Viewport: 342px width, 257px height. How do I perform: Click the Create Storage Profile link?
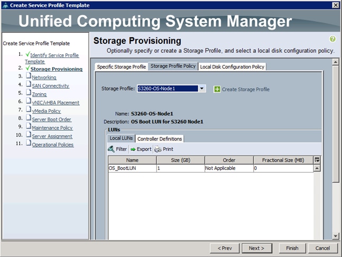[x=246, y=89]
